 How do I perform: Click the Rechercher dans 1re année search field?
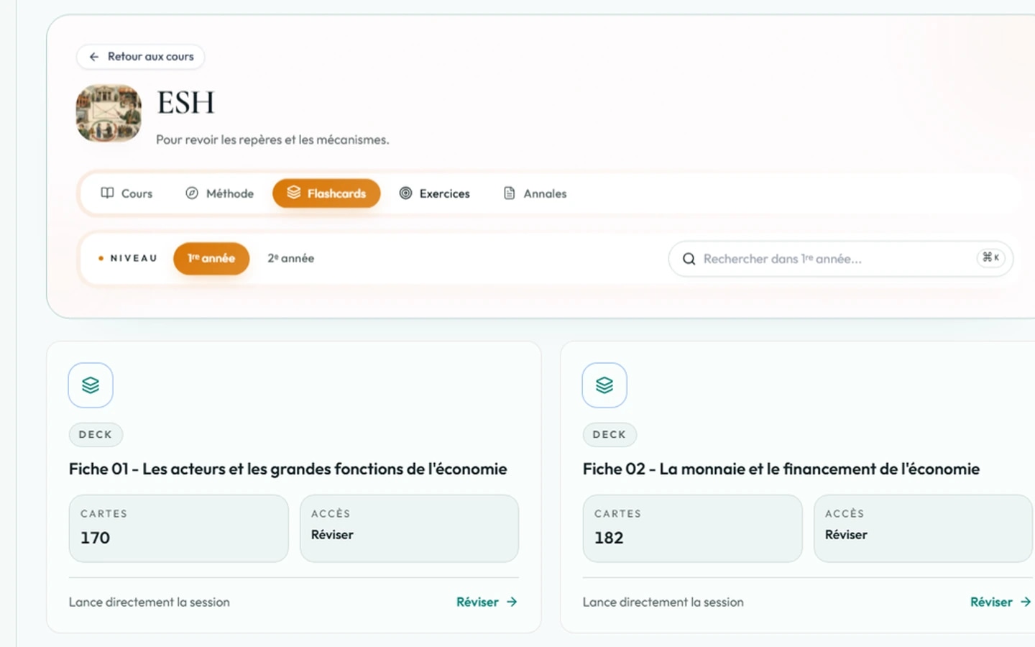[x=841, y=259]
